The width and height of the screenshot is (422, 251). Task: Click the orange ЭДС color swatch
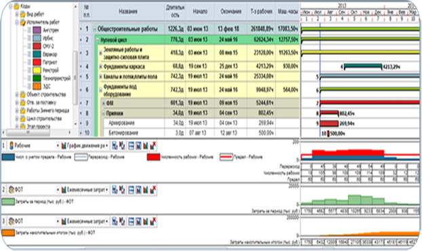coord(37,86)
